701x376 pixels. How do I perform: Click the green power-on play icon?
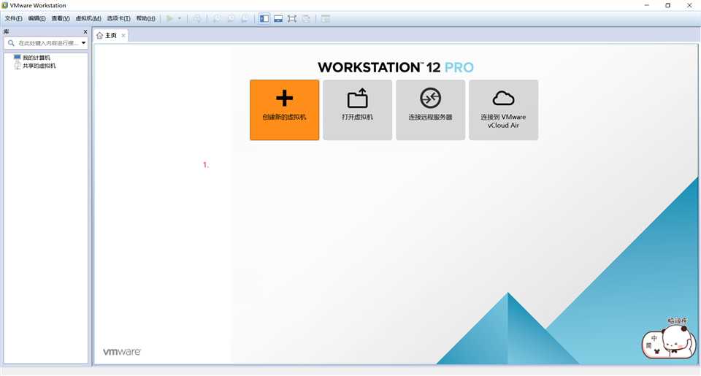pyautogui.click(x=170, y=19)
